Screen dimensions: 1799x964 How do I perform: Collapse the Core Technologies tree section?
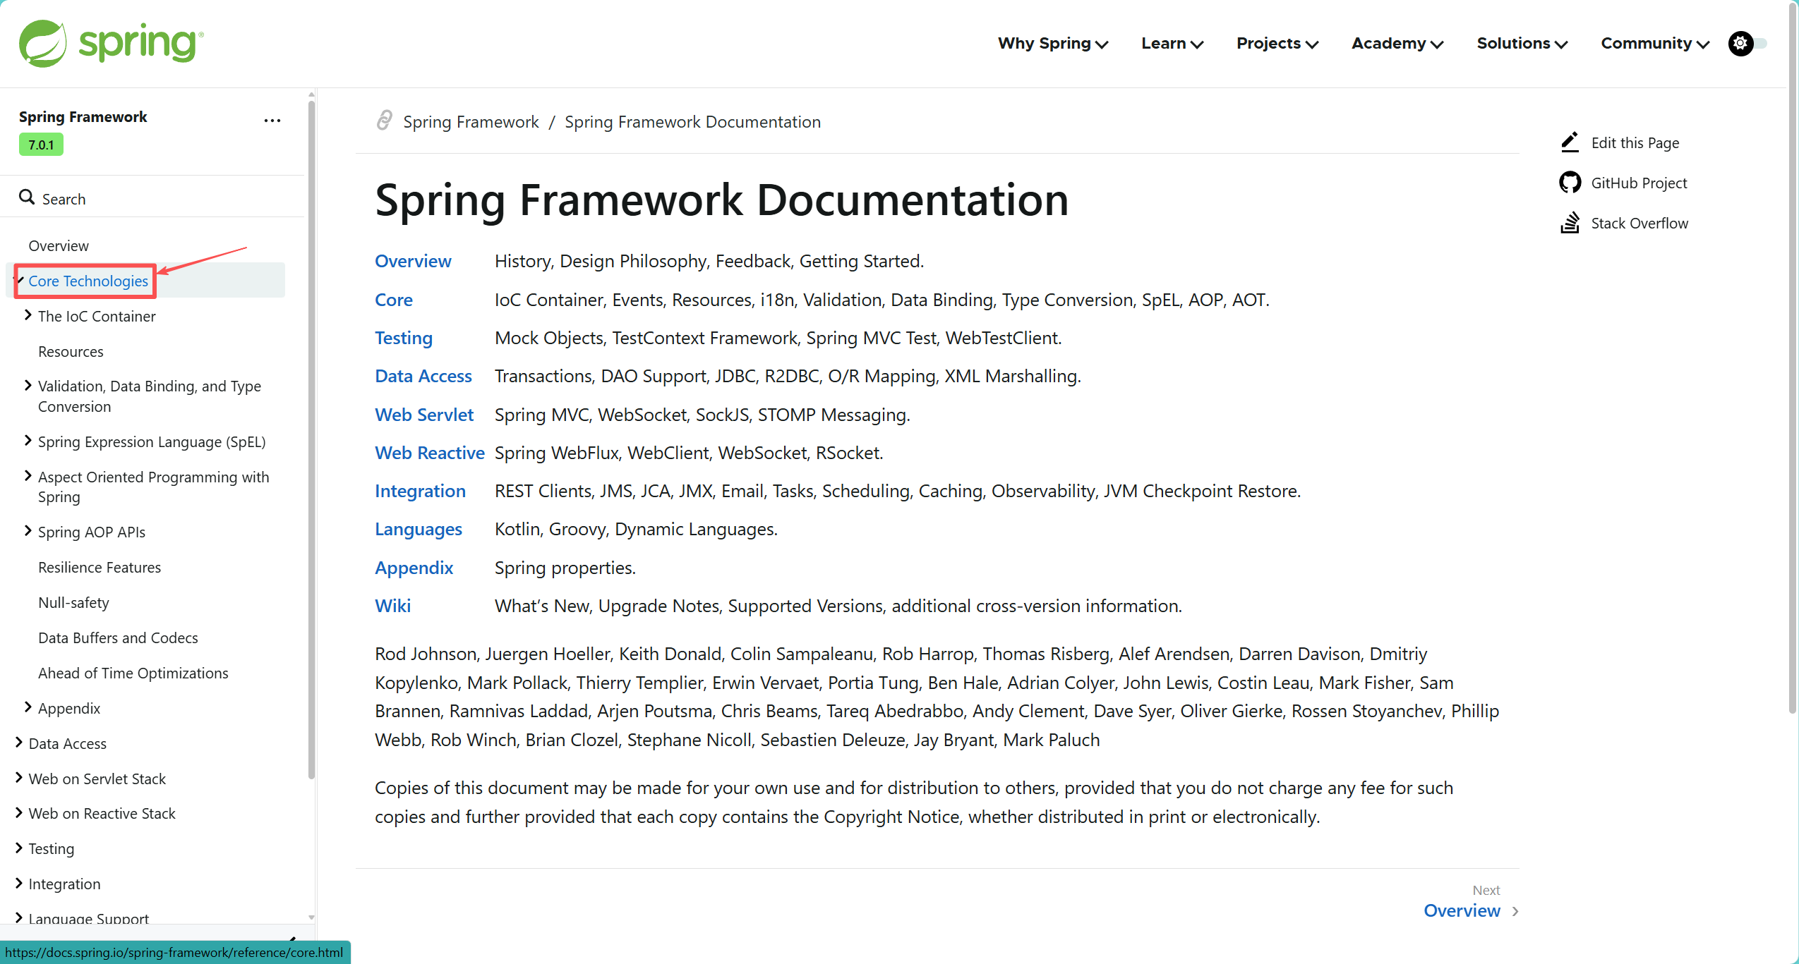click(x=19, y=280)
